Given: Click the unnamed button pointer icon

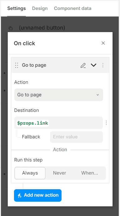Looking at the screenshot, I should 11,28.
